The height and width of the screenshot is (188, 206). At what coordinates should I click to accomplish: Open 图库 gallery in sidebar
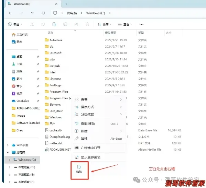pyautogui.click(x=17, y=42)
